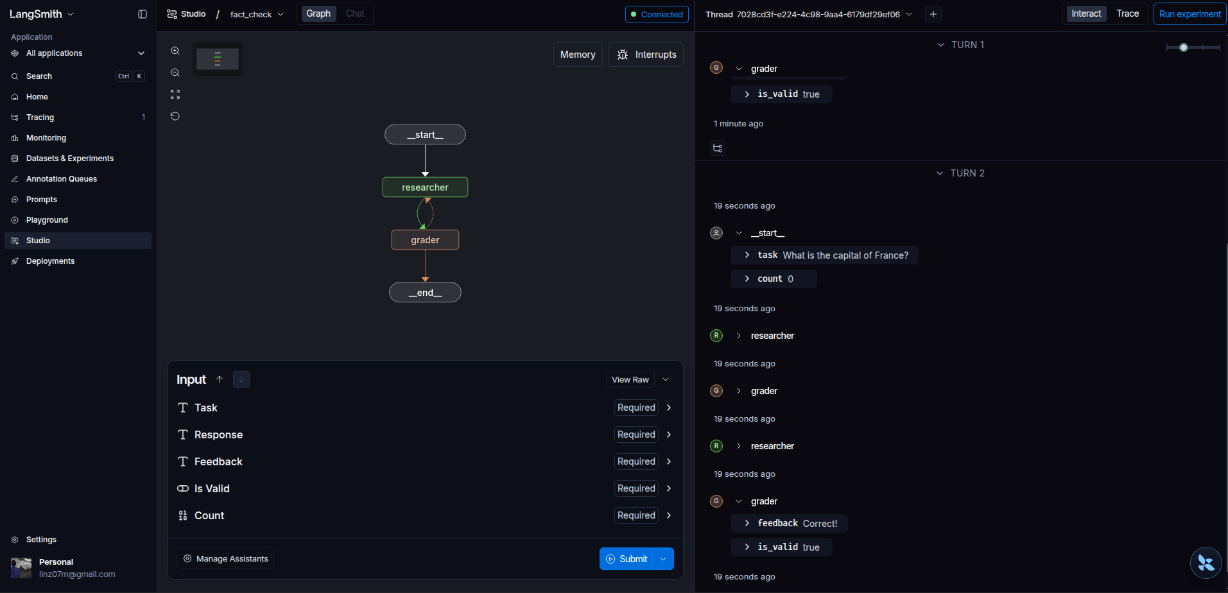Open the floating assistant icon bottom right
Image resolution: width=1228 pixels, height=593 pixels.
(x=1206, y=563)
